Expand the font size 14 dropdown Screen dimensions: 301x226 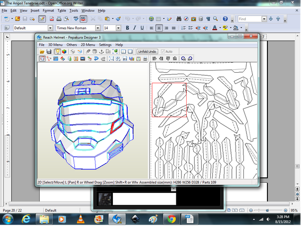[119, 28]
